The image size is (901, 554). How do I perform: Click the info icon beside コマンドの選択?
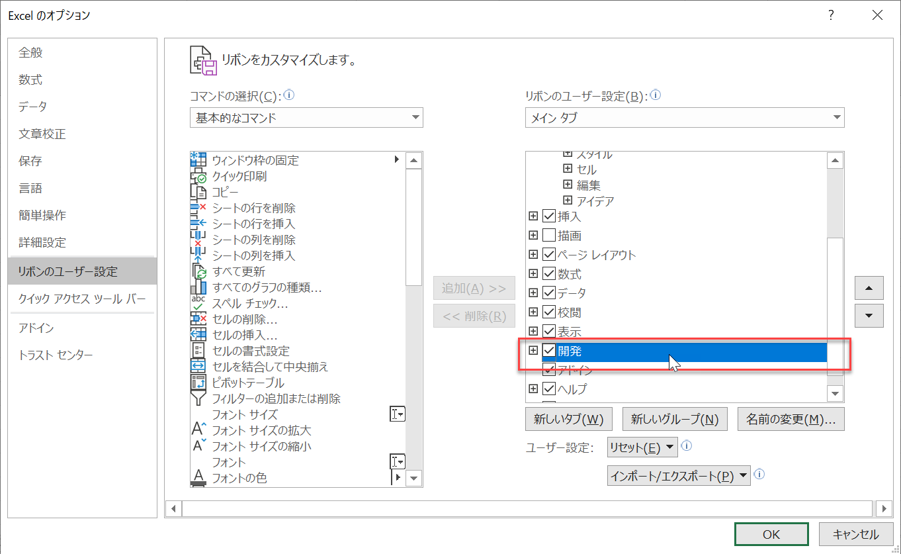pyautogui.click(x=288, y=95)
